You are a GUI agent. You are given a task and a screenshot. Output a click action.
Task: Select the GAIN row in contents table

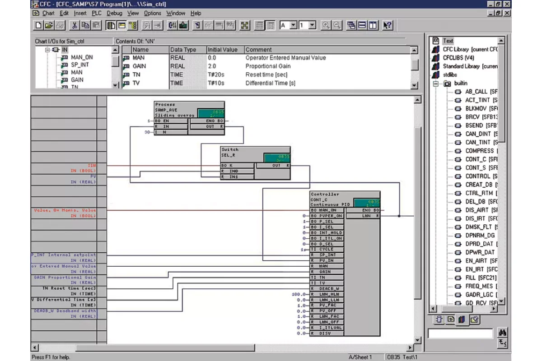[x=266, y=66]
